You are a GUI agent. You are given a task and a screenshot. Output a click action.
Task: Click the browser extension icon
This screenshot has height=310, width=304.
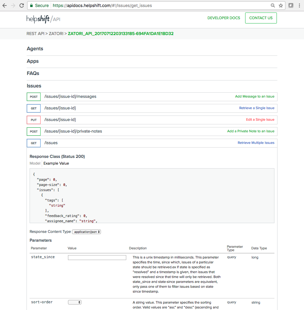(291, 5)
